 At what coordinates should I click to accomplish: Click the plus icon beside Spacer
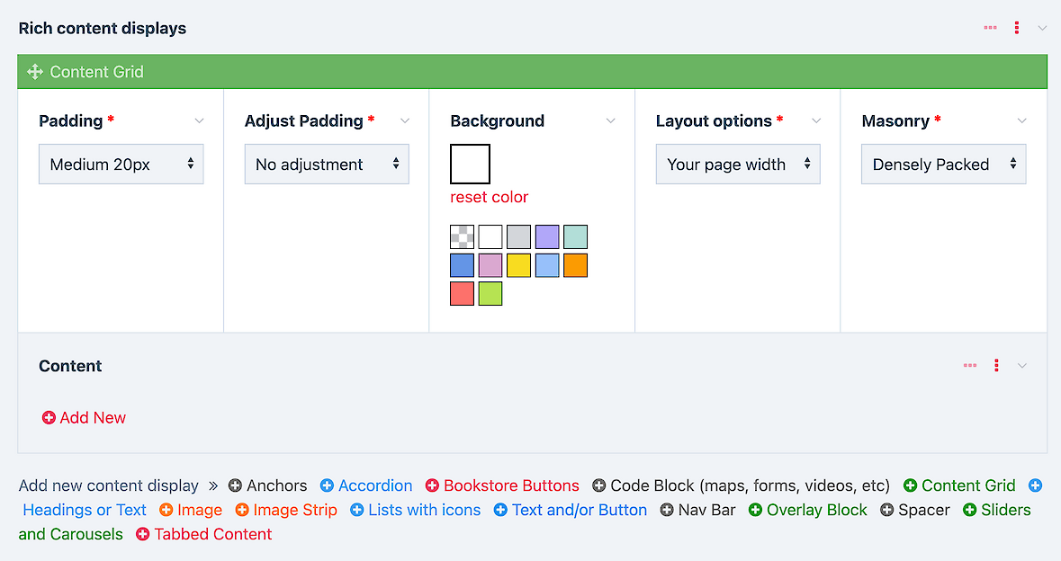coord(887,510)
